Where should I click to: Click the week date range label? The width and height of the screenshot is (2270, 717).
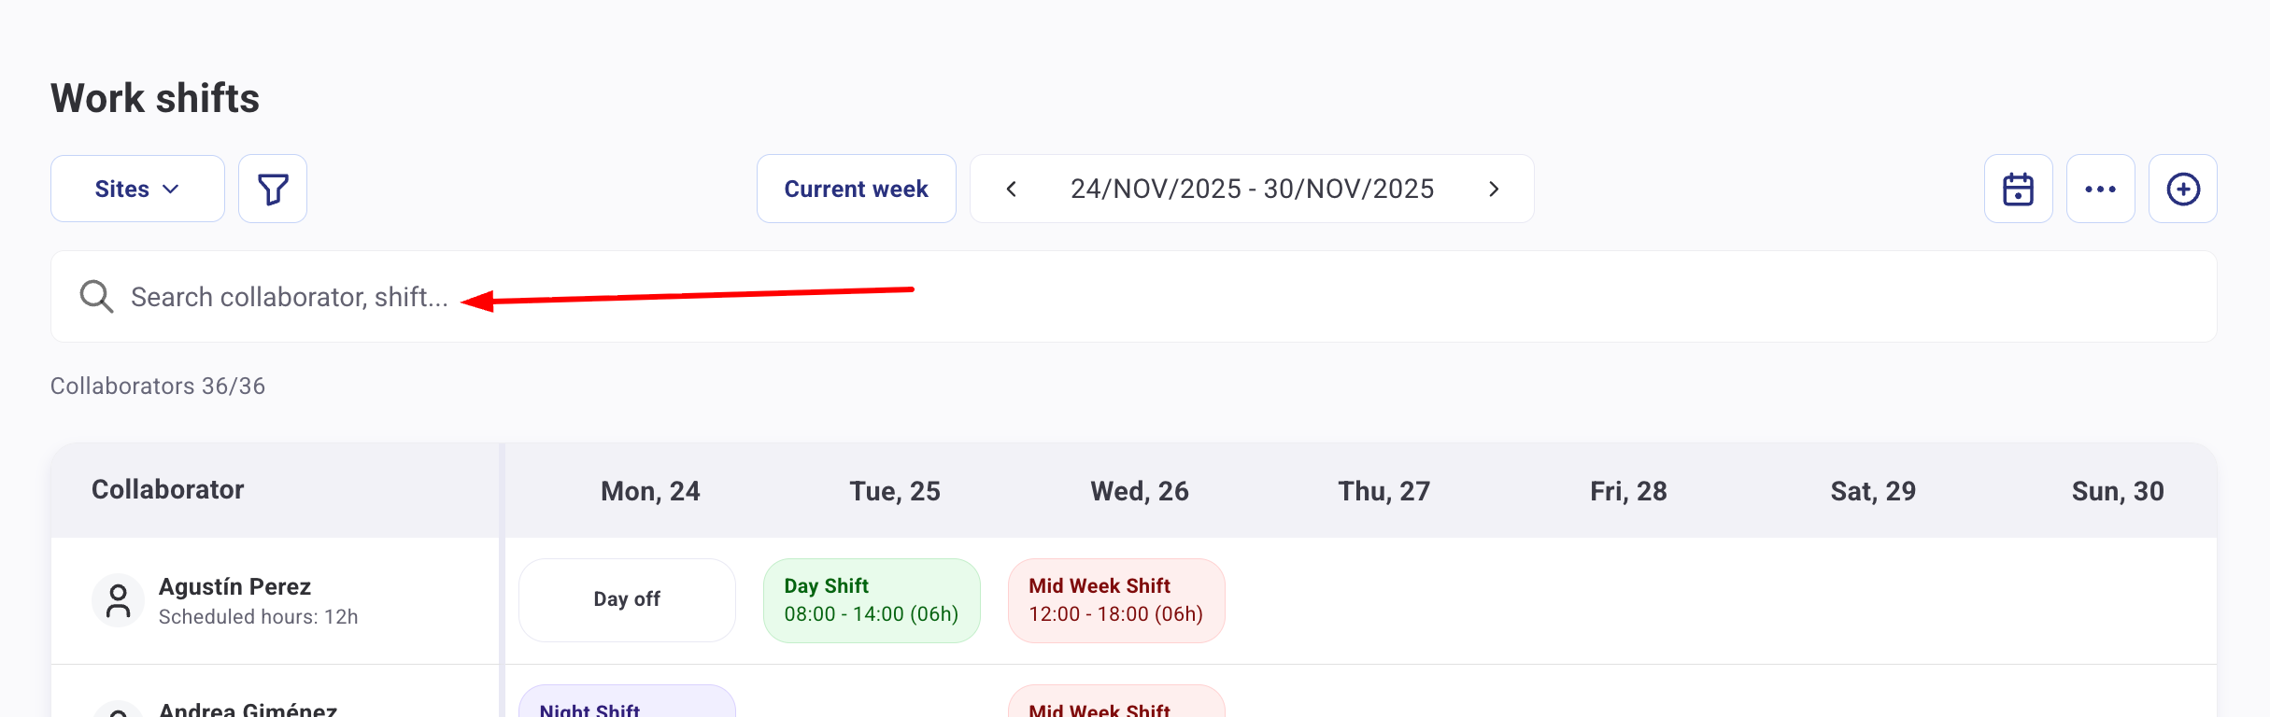click(x=1252, y=190)
